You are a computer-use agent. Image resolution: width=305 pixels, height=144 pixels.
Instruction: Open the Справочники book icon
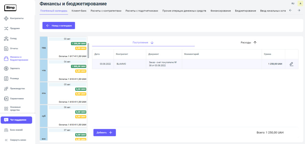tap(6, 99)
